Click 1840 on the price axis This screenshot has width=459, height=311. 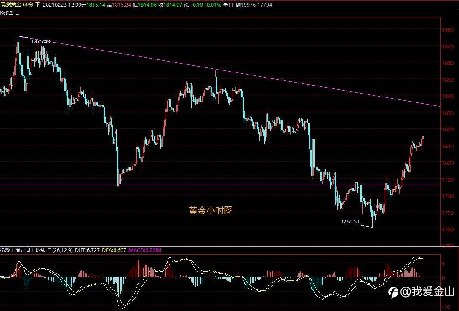448,96
